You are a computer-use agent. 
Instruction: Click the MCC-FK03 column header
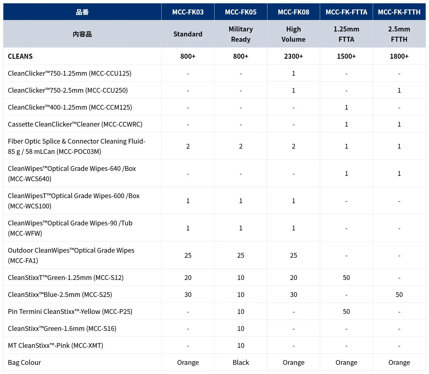(x=188, y=12)
